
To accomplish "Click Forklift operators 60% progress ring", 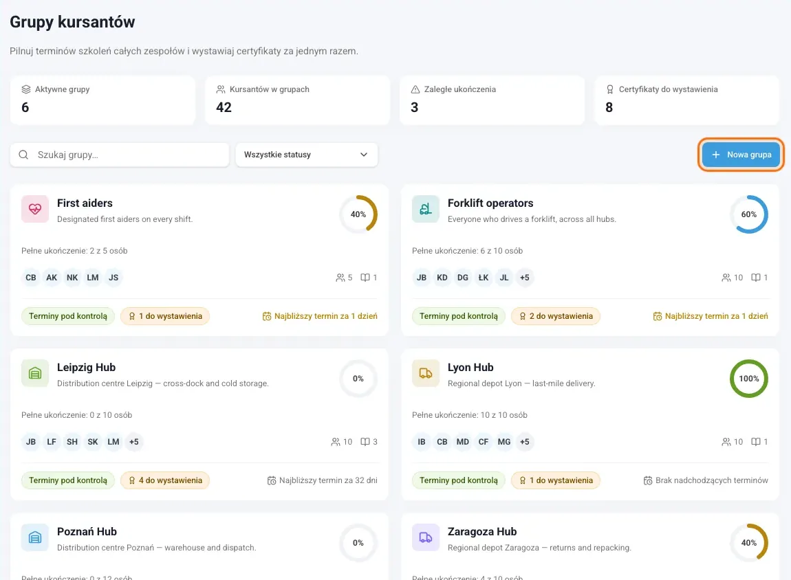I will click(x=748, y=214).
